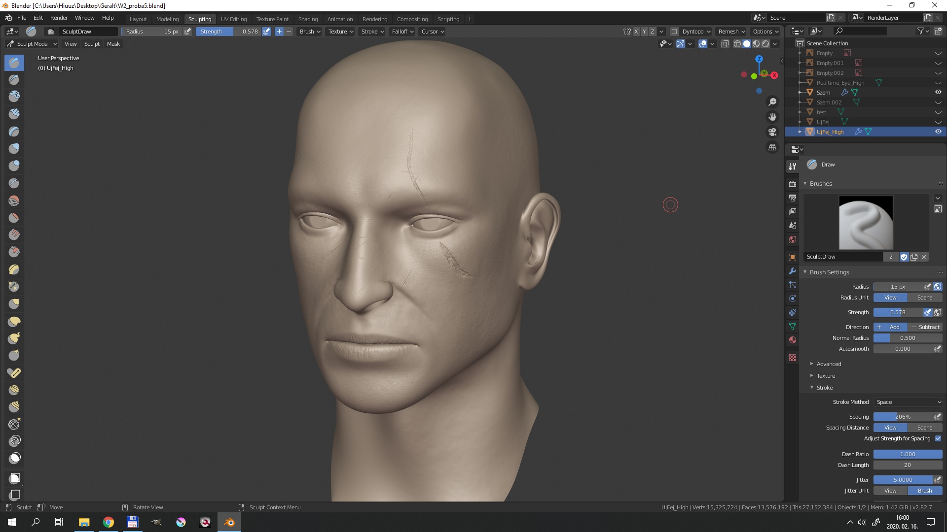This screenshot has height=532, width=947.
Task: Open the Remesh dropdown
Action: 731,32
